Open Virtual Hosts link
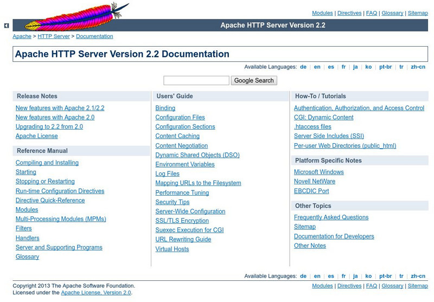Screen dimensions: 434x302 tap(172, 249)
